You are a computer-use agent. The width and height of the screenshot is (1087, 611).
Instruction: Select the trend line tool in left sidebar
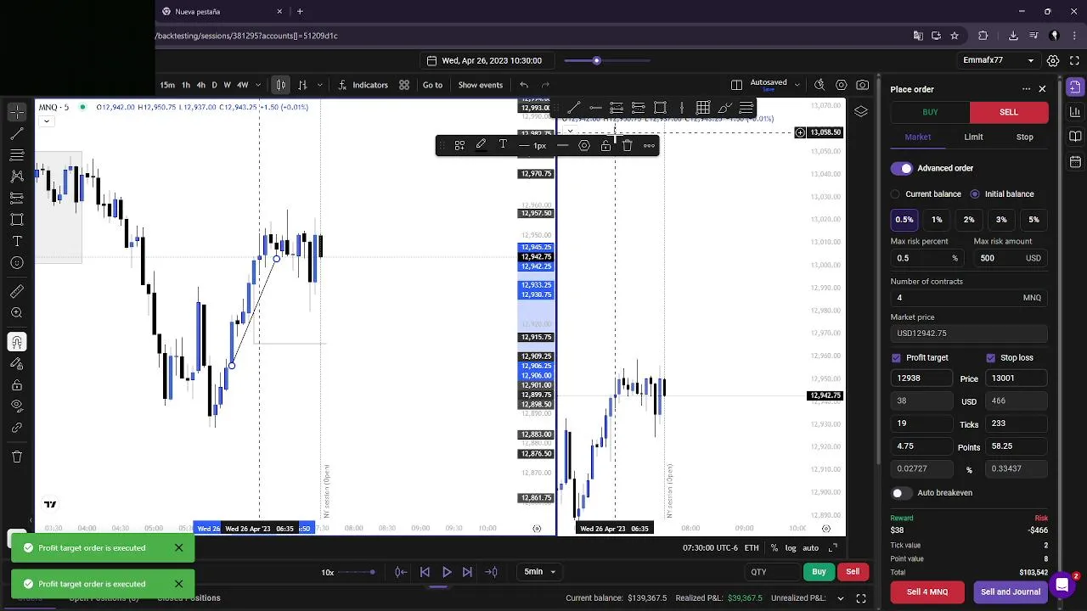click(x=17, y=134)
